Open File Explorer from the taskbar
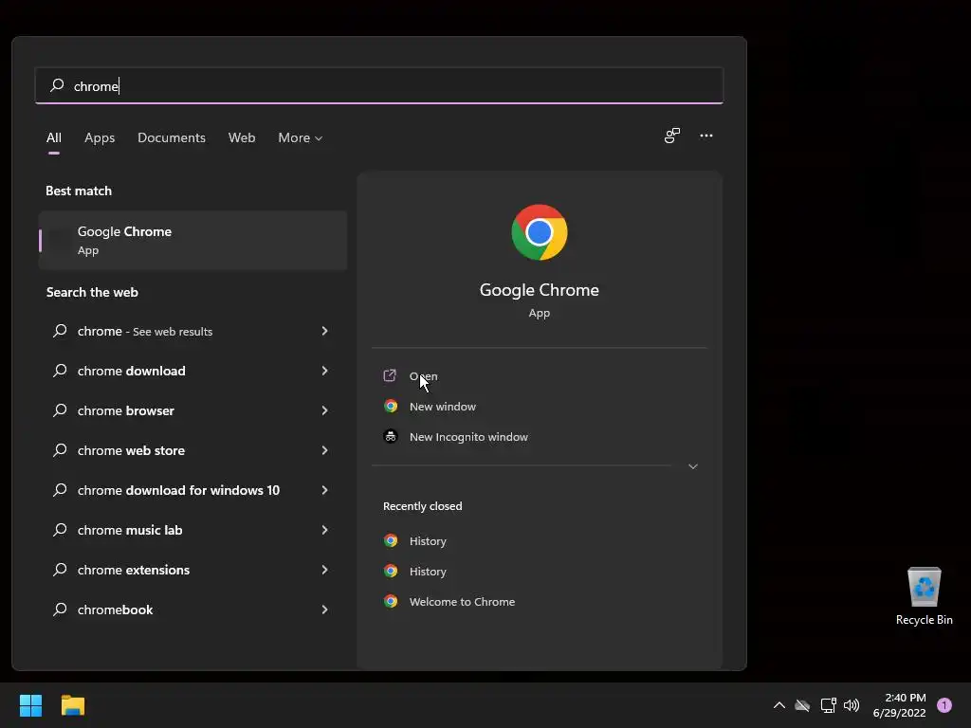Viewport: 971px width, 728px height. tap(72, 705)
